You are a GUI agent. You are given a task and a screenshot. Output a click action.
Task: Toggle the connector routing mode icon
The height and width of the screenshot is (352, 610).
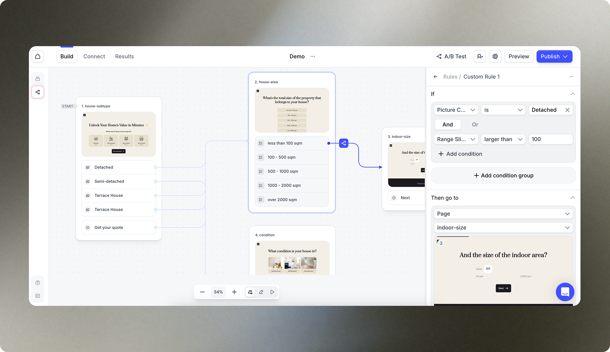point(250,292)
